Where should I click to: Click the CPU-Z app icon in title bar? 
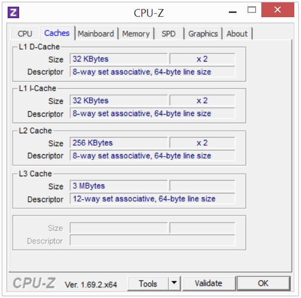point(14,12)
